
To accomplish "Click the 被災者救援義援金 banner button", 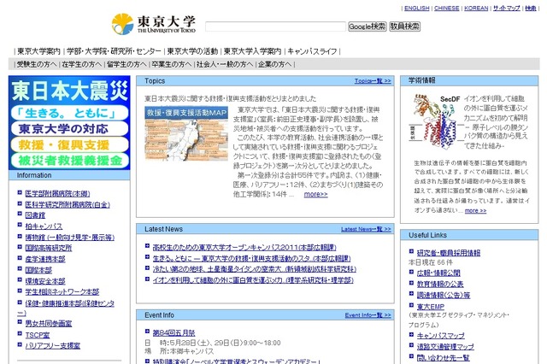I will [69, 161].
